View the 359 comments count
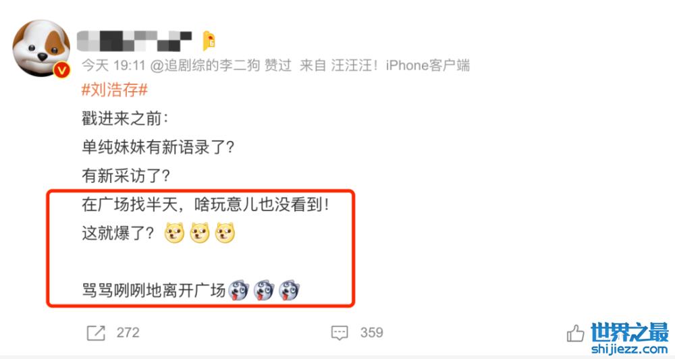This screenshot has height=359, width=675. point(371,332)
